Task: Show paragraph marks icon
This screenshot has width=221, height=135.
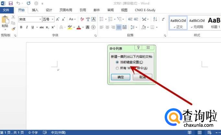Action: [163, 19]
